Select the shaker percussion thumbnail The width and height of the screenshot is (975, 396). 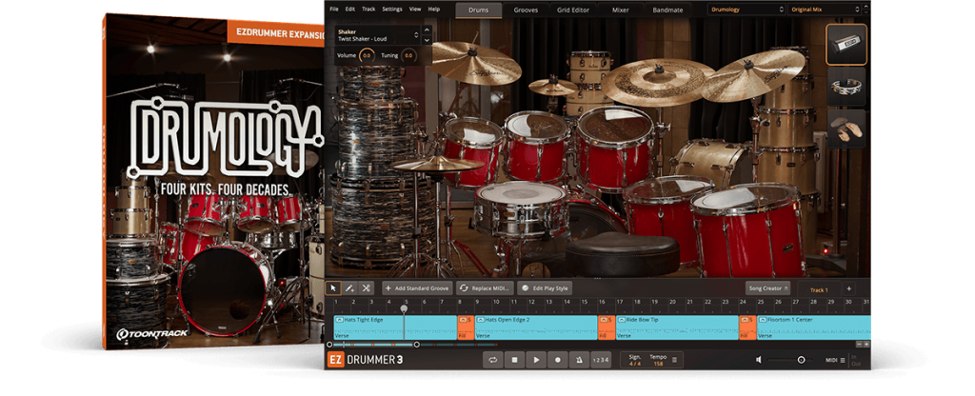click(x=846, y=45)
